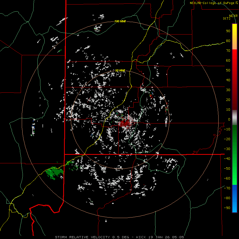Click the red velocity echo near radar center
Image resolution: width=239 pixels, height=239 pixels.
click(x=125, y=123)
